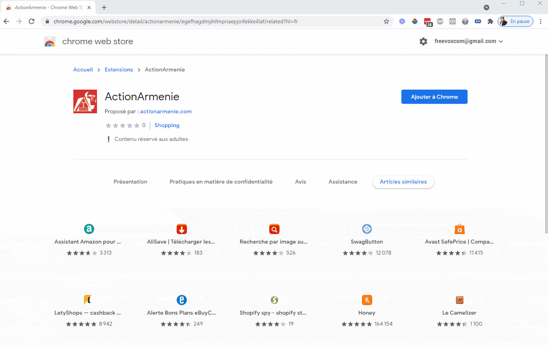Click the Le Camelizer extension title
The image size is (548, 347).
tap(459, 313)
